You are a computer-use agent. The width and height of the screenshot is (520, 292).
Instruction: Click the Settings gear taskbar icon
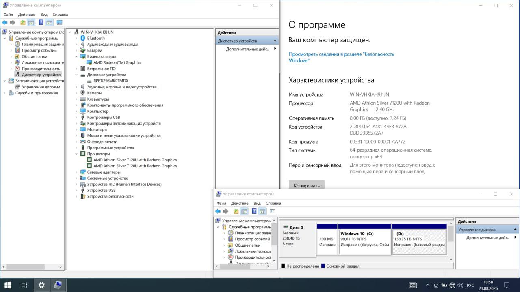pos(41,285)
